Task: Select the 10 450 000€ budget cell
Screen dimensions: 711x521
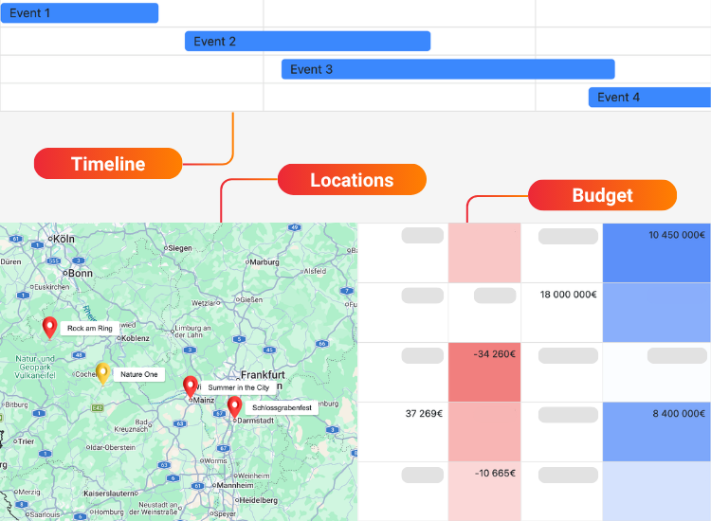Action: pyautogui.click(x=657, y=253)
